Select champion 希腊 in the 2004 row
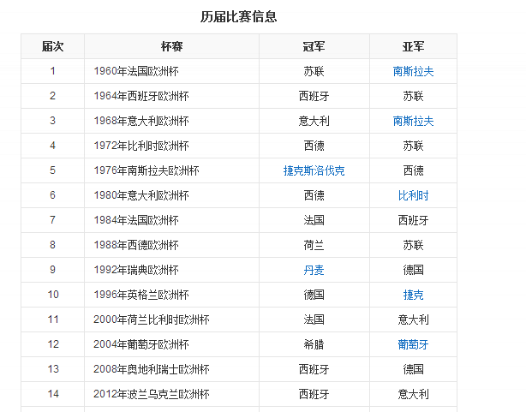Image resolution: width=526 pixels, height=412 pixels. [x=314, y=344]
